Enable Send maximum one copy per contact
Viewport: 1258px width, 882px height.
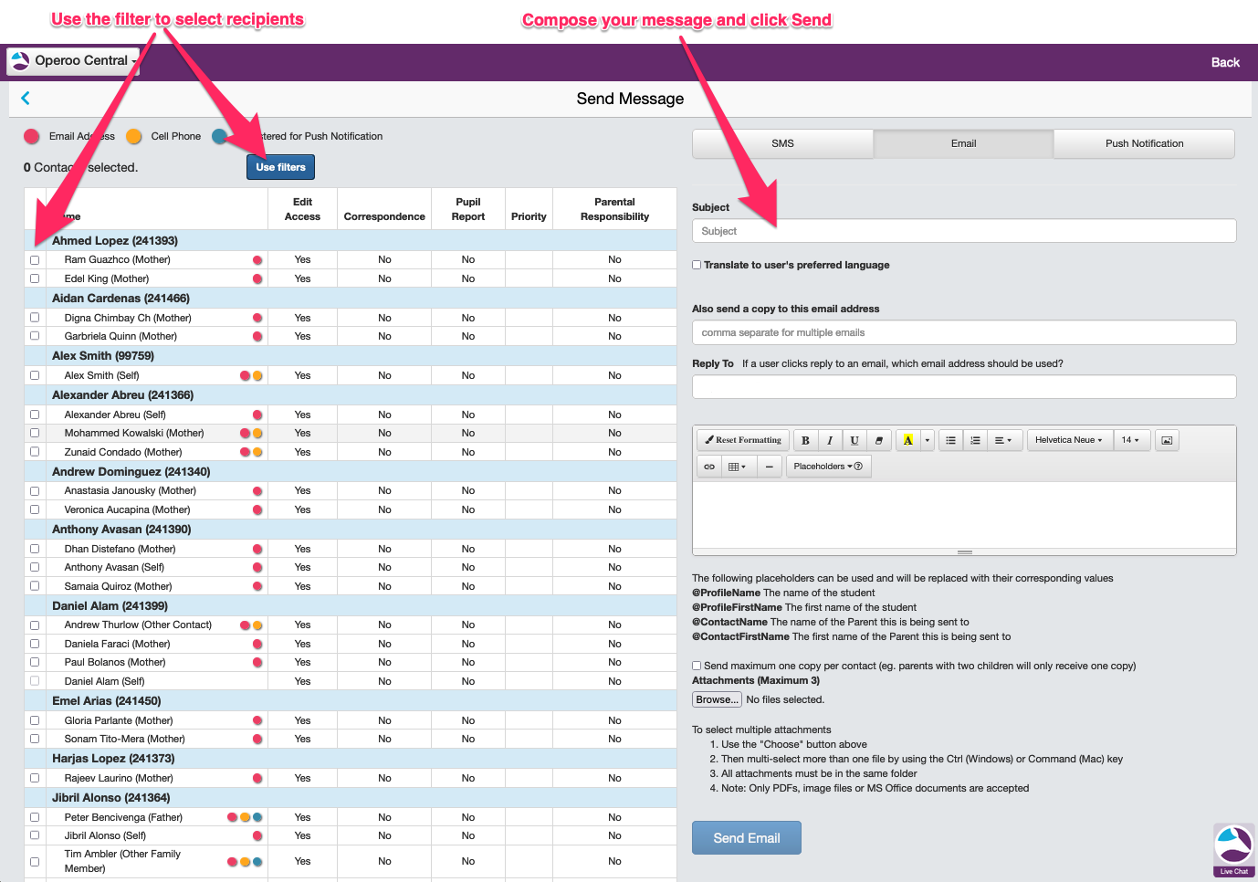[x=697, y=666]
